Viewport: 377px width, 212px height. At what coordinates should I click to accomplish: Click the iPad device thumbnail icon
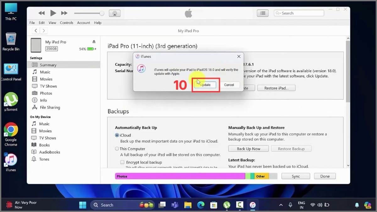tap(36, 45)
